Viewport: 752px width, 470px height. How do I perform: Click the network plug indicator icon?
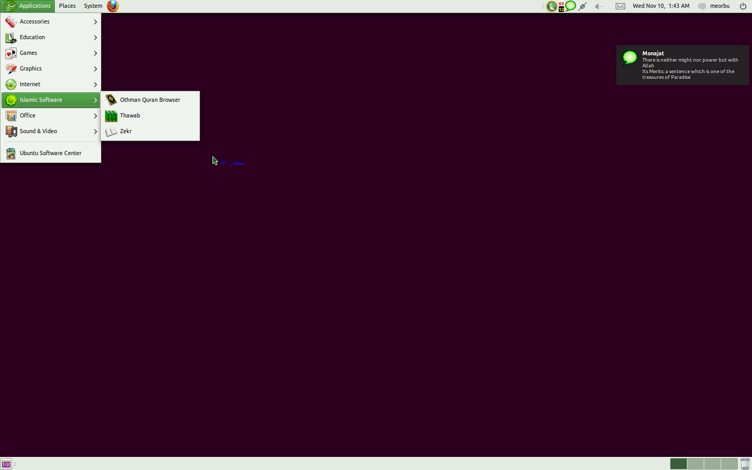coord(582,6)
